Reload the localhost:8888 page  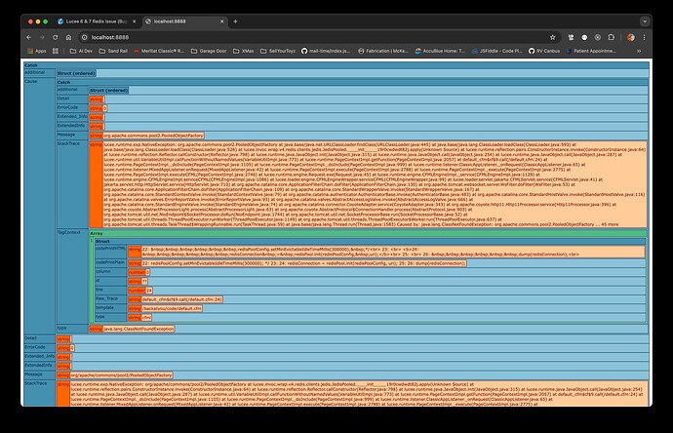[x=55, y=37]
